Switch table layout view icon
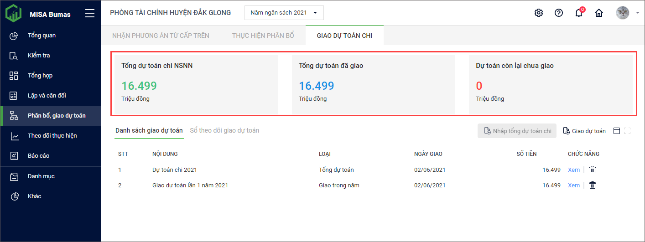 point(617,131)
